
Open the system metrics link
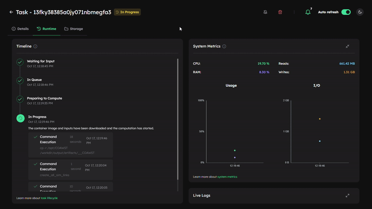click(227, 177)
